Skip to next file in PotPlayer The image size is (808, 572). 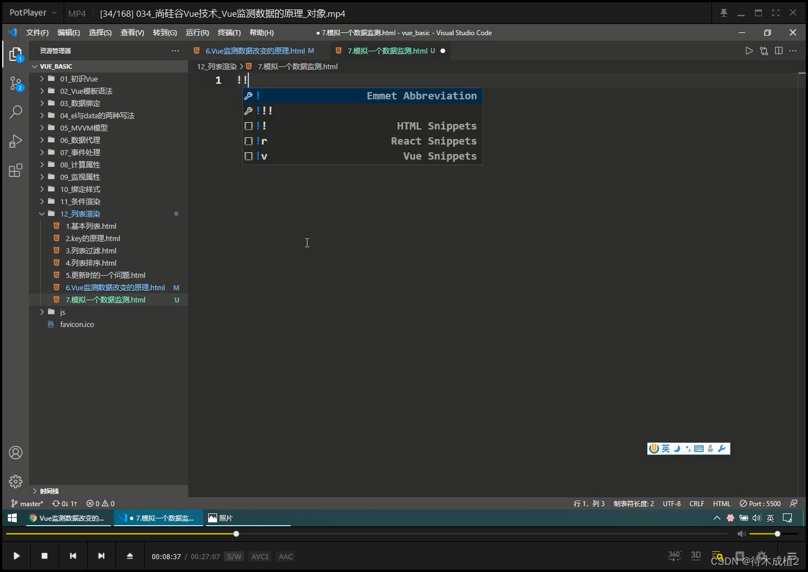pyautogui.click(x=101, y=556)
